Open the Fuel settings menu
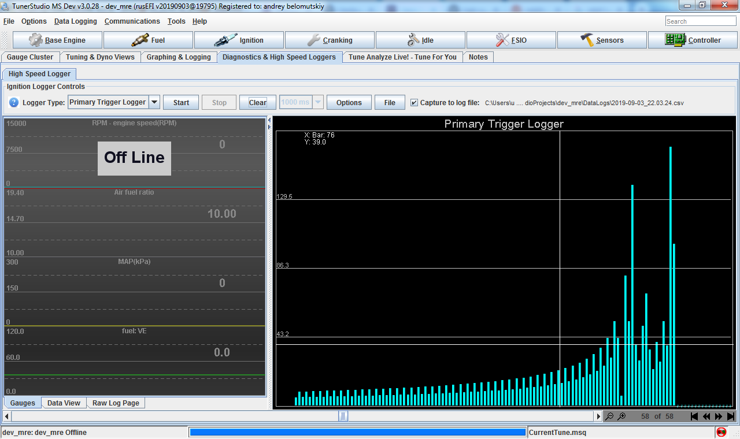 pyautogui.click(x=148, y=40)
